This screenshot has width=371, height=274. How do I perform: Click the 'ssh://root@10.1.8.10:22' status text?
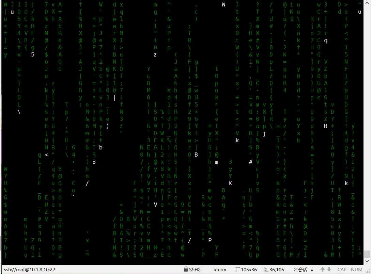tap(30, 270)
